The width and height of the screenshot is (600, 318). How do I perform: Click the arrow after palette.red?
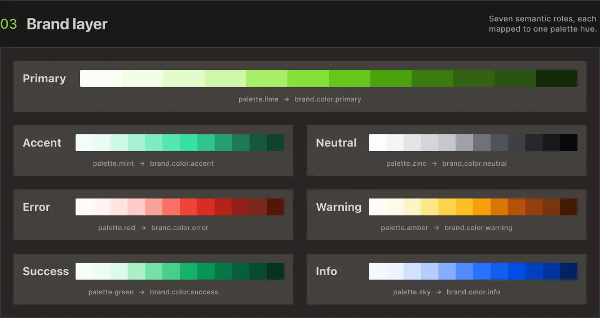coord(143,228)
